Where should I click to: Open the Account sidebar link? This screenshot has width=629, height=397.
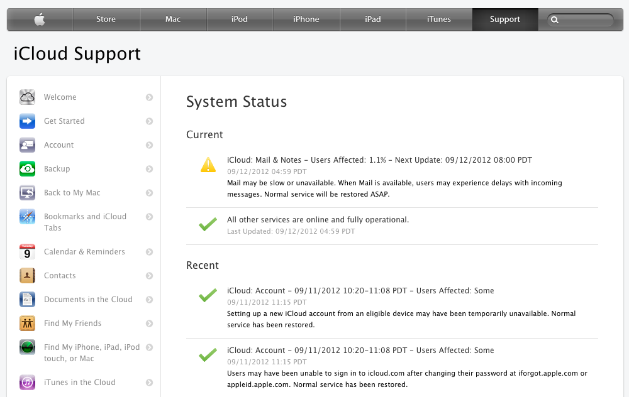(x=59, y=145)
